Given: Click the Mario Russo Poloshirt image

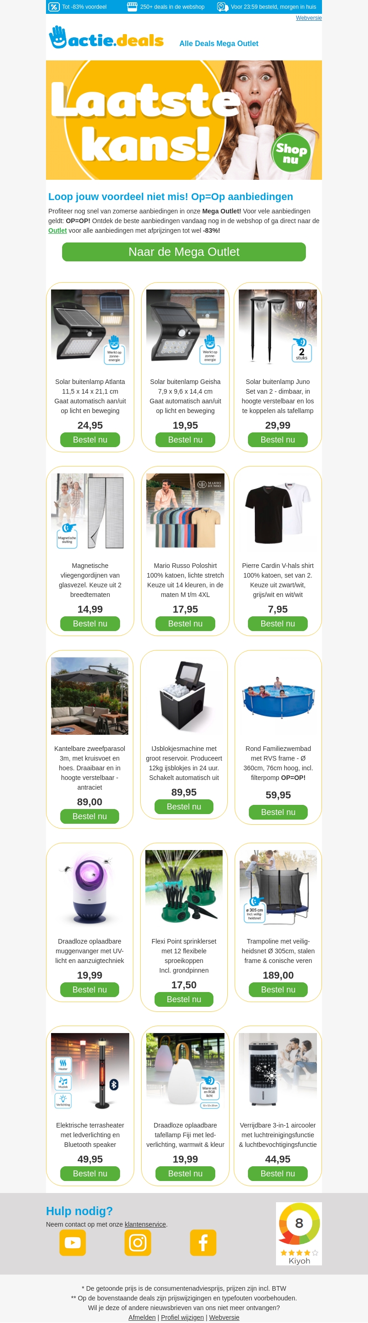Looking at the screenshot, I should (x=185, y=513).
